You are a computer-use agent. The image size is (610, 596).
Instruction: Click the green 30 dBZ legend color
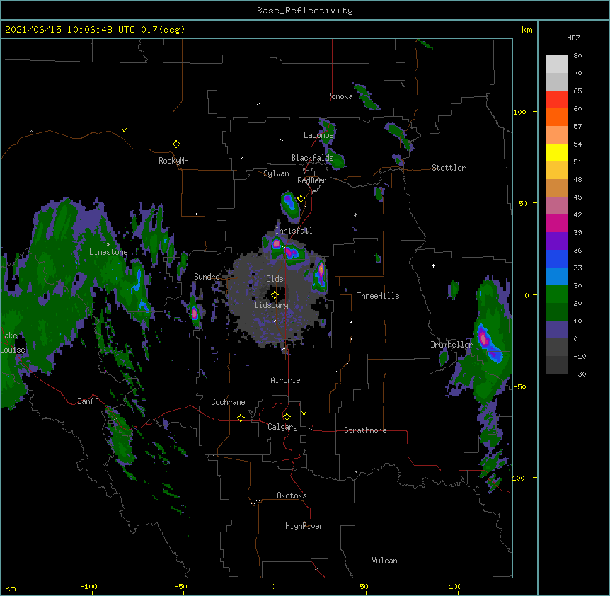point(556,294)
